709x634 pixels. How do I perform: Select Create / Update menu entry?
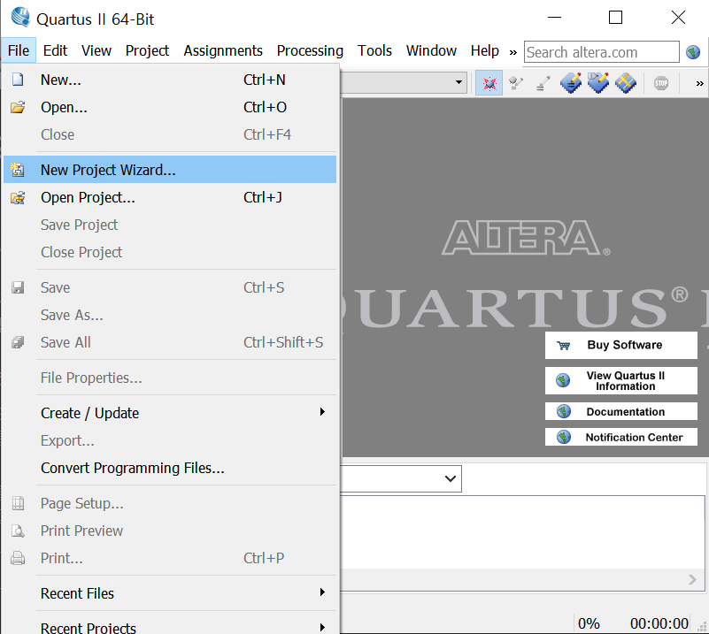170,413
